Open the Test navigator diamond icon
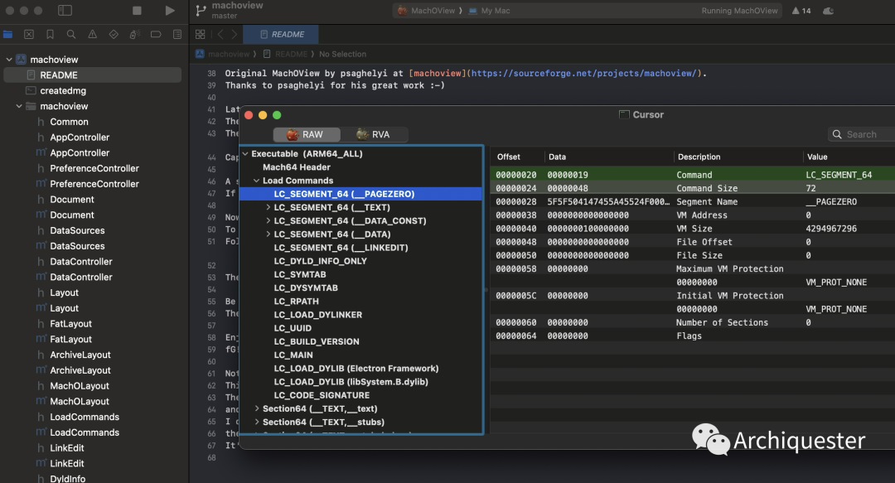Viewport: 895px width, 483px height. tap(114, 34)
